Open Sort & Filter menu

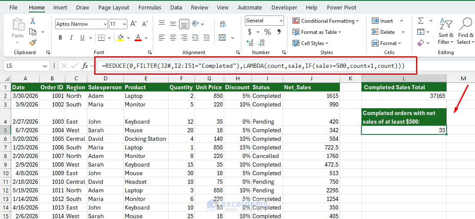(x=446, y=31)
